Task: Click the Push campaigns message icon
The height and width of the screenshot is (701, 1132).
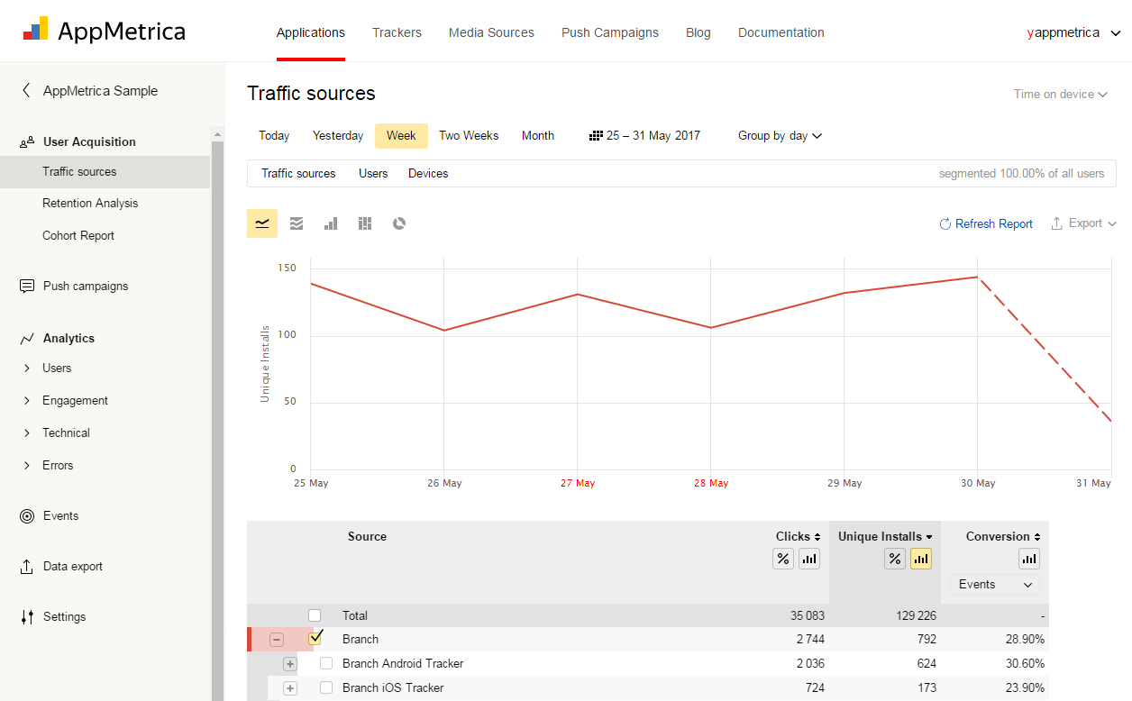Action: tap(27, 286)
